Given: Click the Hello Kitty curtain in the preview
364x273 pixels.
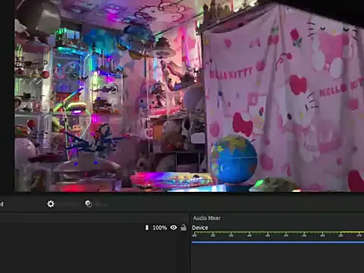Looking at the screenshot, I should pyautogui.click(x=283, y=99).
